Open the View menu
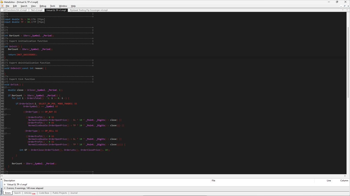This screenshot has width=350, height=196. (34, 6)
